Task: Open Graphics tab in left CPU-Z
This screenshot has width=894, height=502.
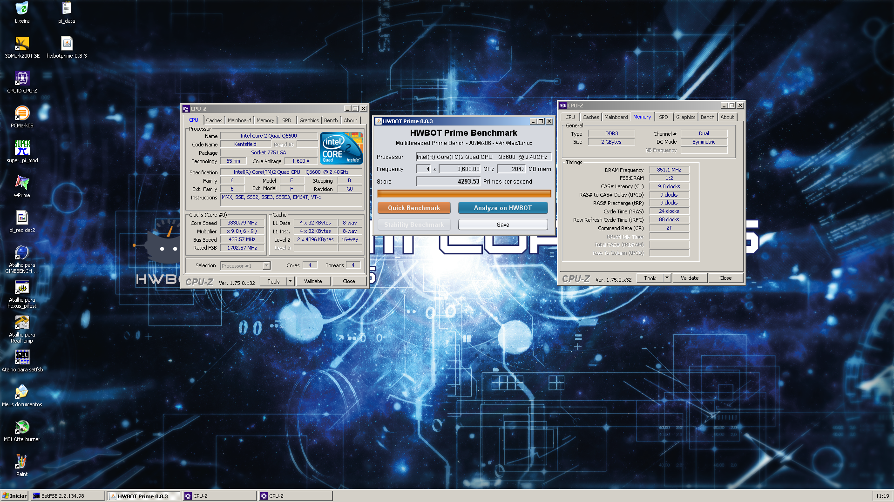Action: (x=309, y=120)
